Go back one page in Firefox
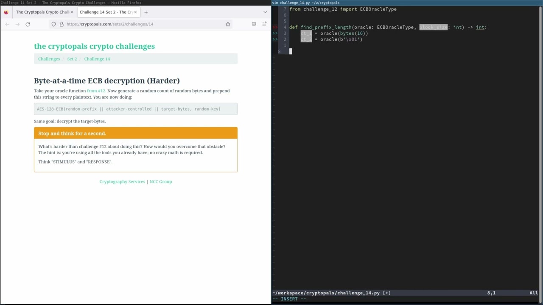The height and width of the screenshot is (305, 543). coord(7,24)
